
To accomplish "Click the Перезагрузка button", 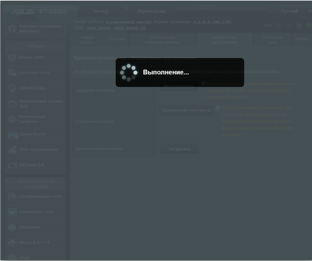I will [151, 11].
